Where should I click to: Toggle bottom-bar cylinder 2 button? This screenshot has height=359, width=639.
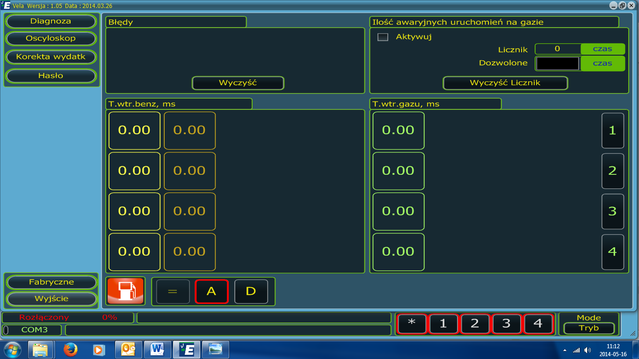click(475, 324)
